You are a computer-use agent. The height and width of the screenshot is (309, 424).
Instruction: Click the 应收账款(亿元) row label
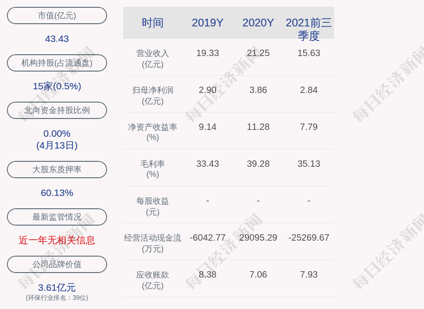click(x=153, y=280)
